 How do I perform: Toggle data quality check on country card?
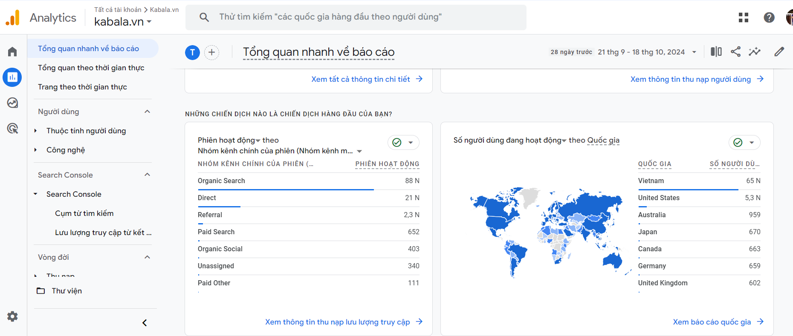(744, 142)
